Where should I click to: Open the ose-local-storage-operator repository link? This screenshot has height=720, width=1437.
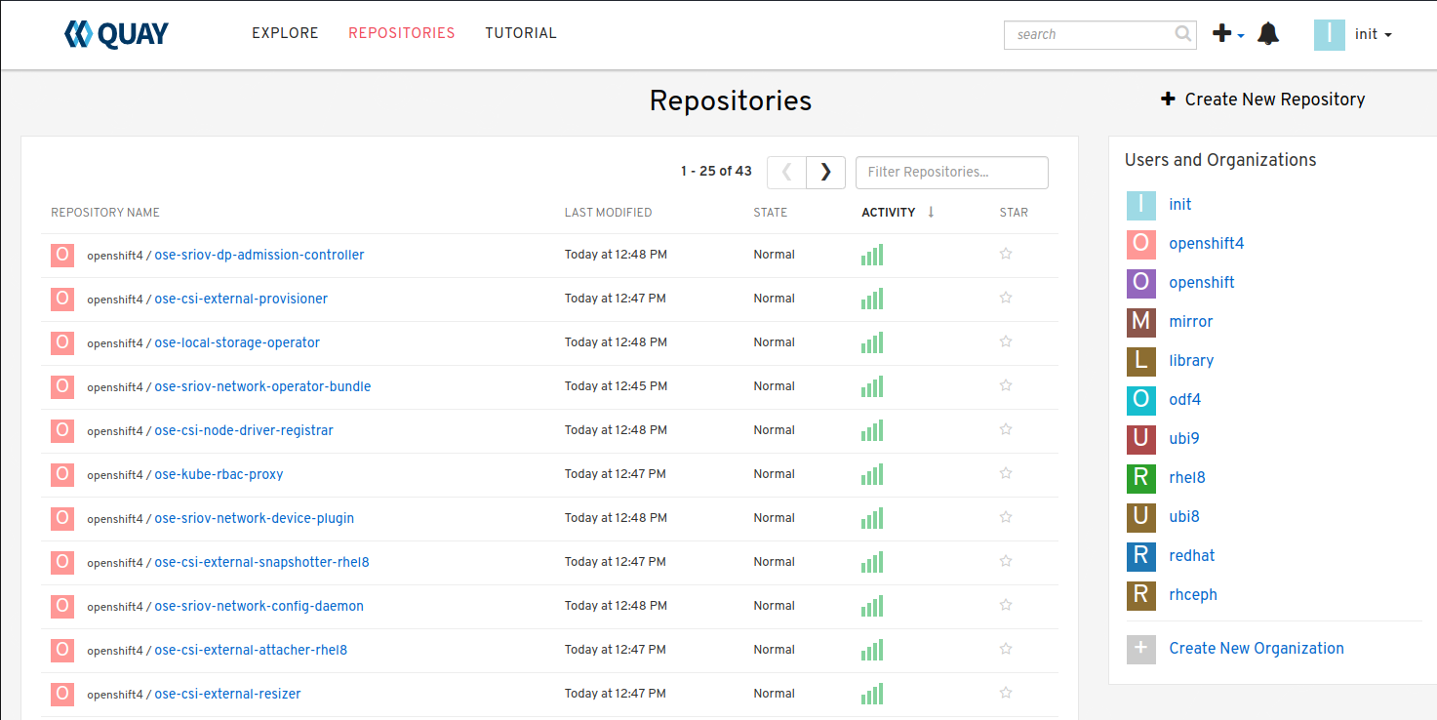(x=237, y=342)
